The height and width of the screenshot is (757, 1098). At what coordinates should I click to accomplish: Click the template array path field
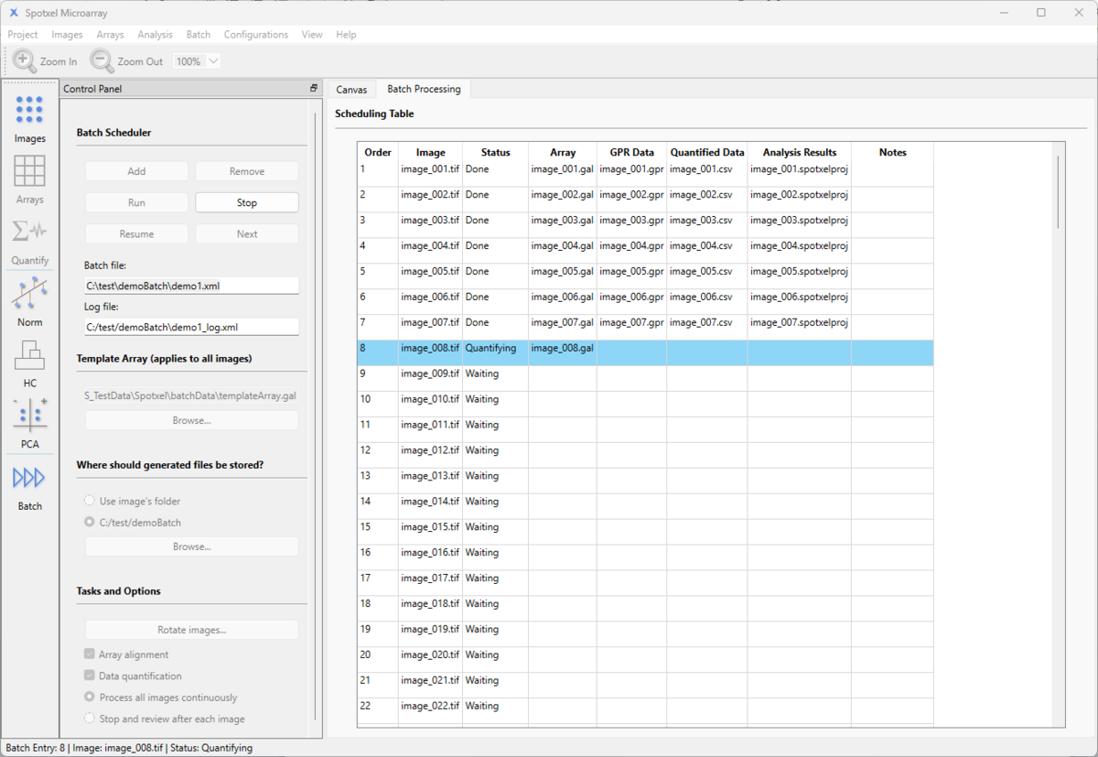click(x=191, y=396)
